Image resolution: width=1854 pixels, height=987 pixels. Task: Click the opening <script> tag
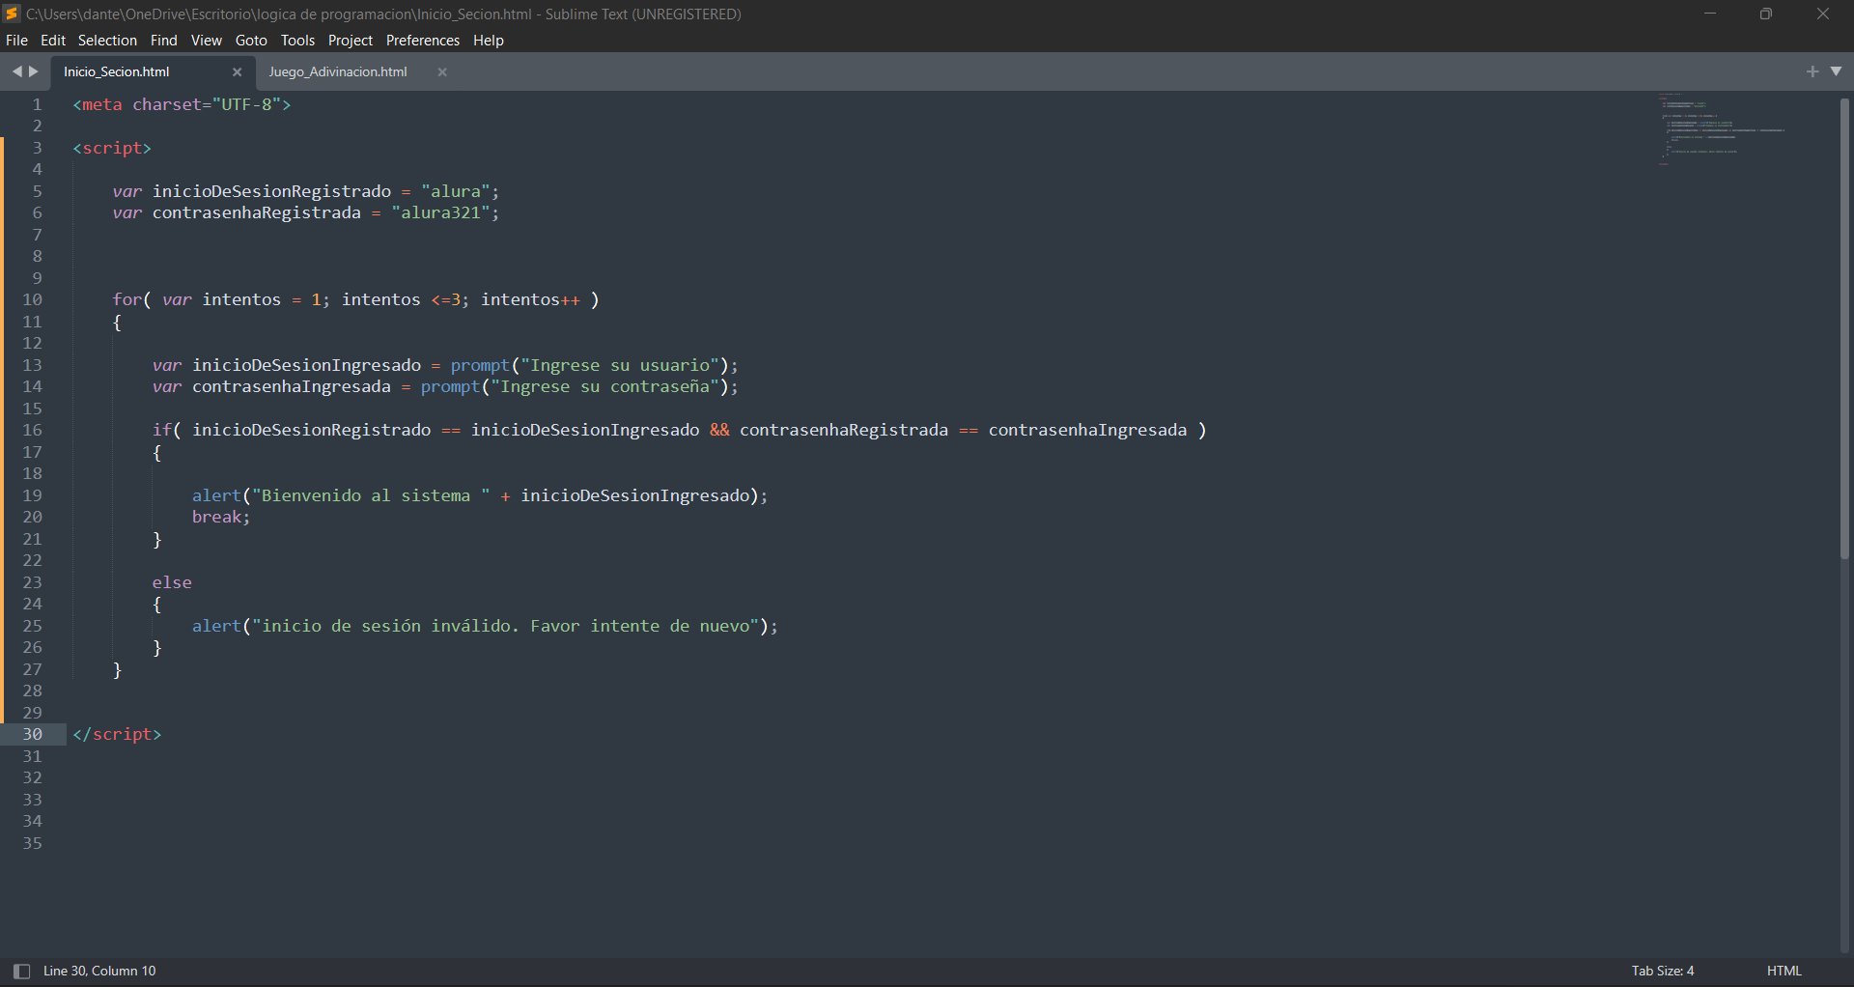(112, 148)
